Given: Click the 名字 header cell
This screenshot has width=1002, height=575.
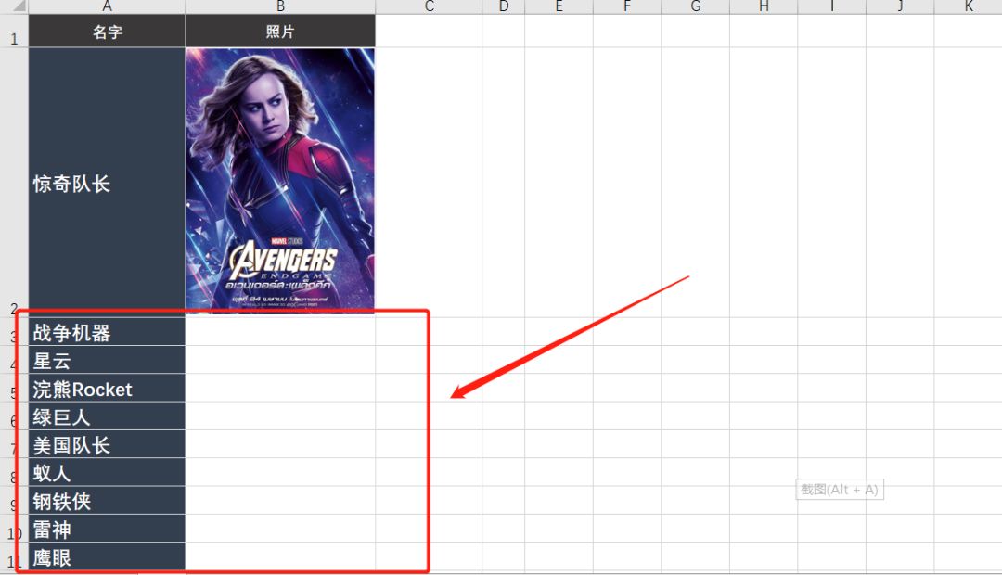Looking at the screenshot, I should (x=107, y=32).
